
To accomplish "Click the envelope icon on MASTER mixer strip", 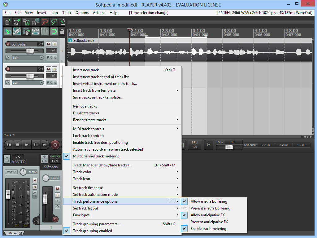I will (35, 193).
